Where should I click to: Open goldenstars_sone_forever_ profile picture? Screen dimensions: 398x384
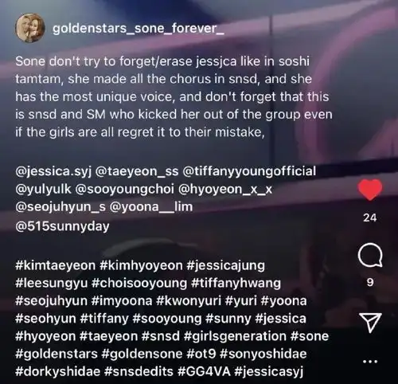(30, 28)
